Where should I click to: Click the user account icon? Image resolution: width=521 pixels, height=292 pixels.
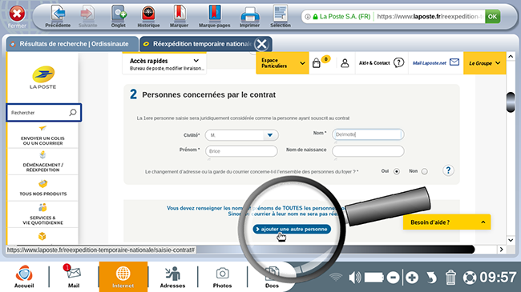[345, 62]
